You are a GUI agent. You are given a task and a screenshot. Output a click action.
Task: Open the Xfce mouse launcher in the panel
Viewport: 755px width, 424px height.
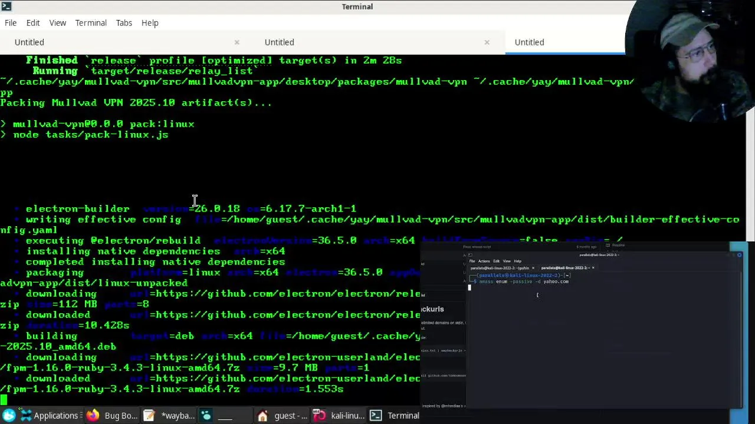(x=9, y=415)
